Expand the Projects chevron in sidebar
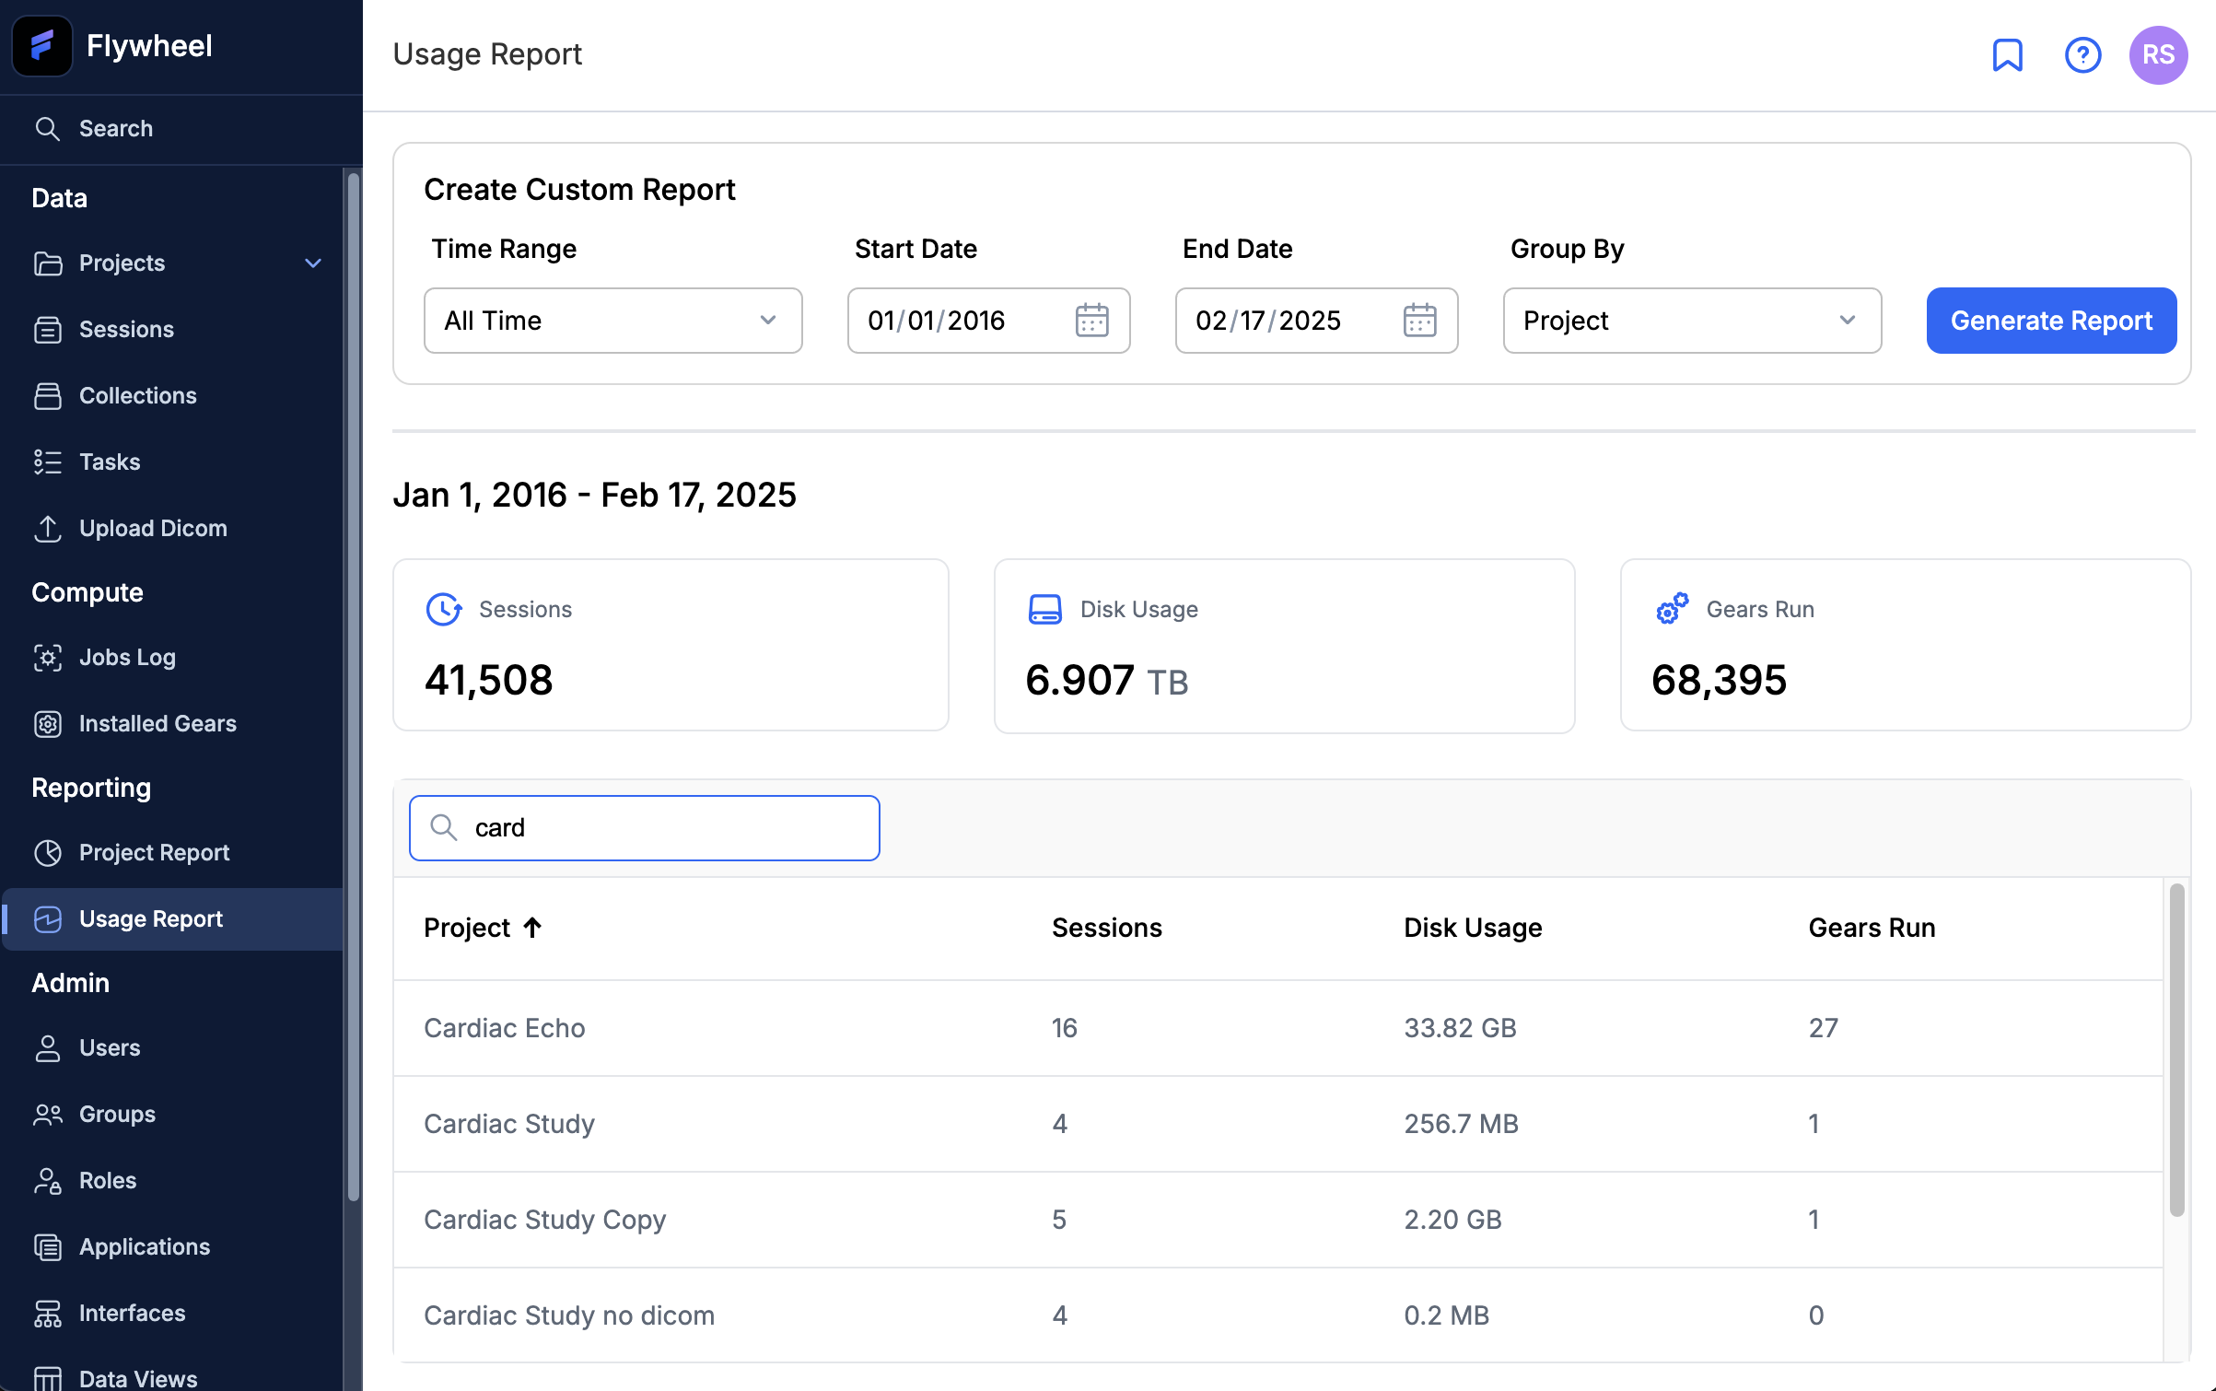2216x1391 pixels. (313, 263)
